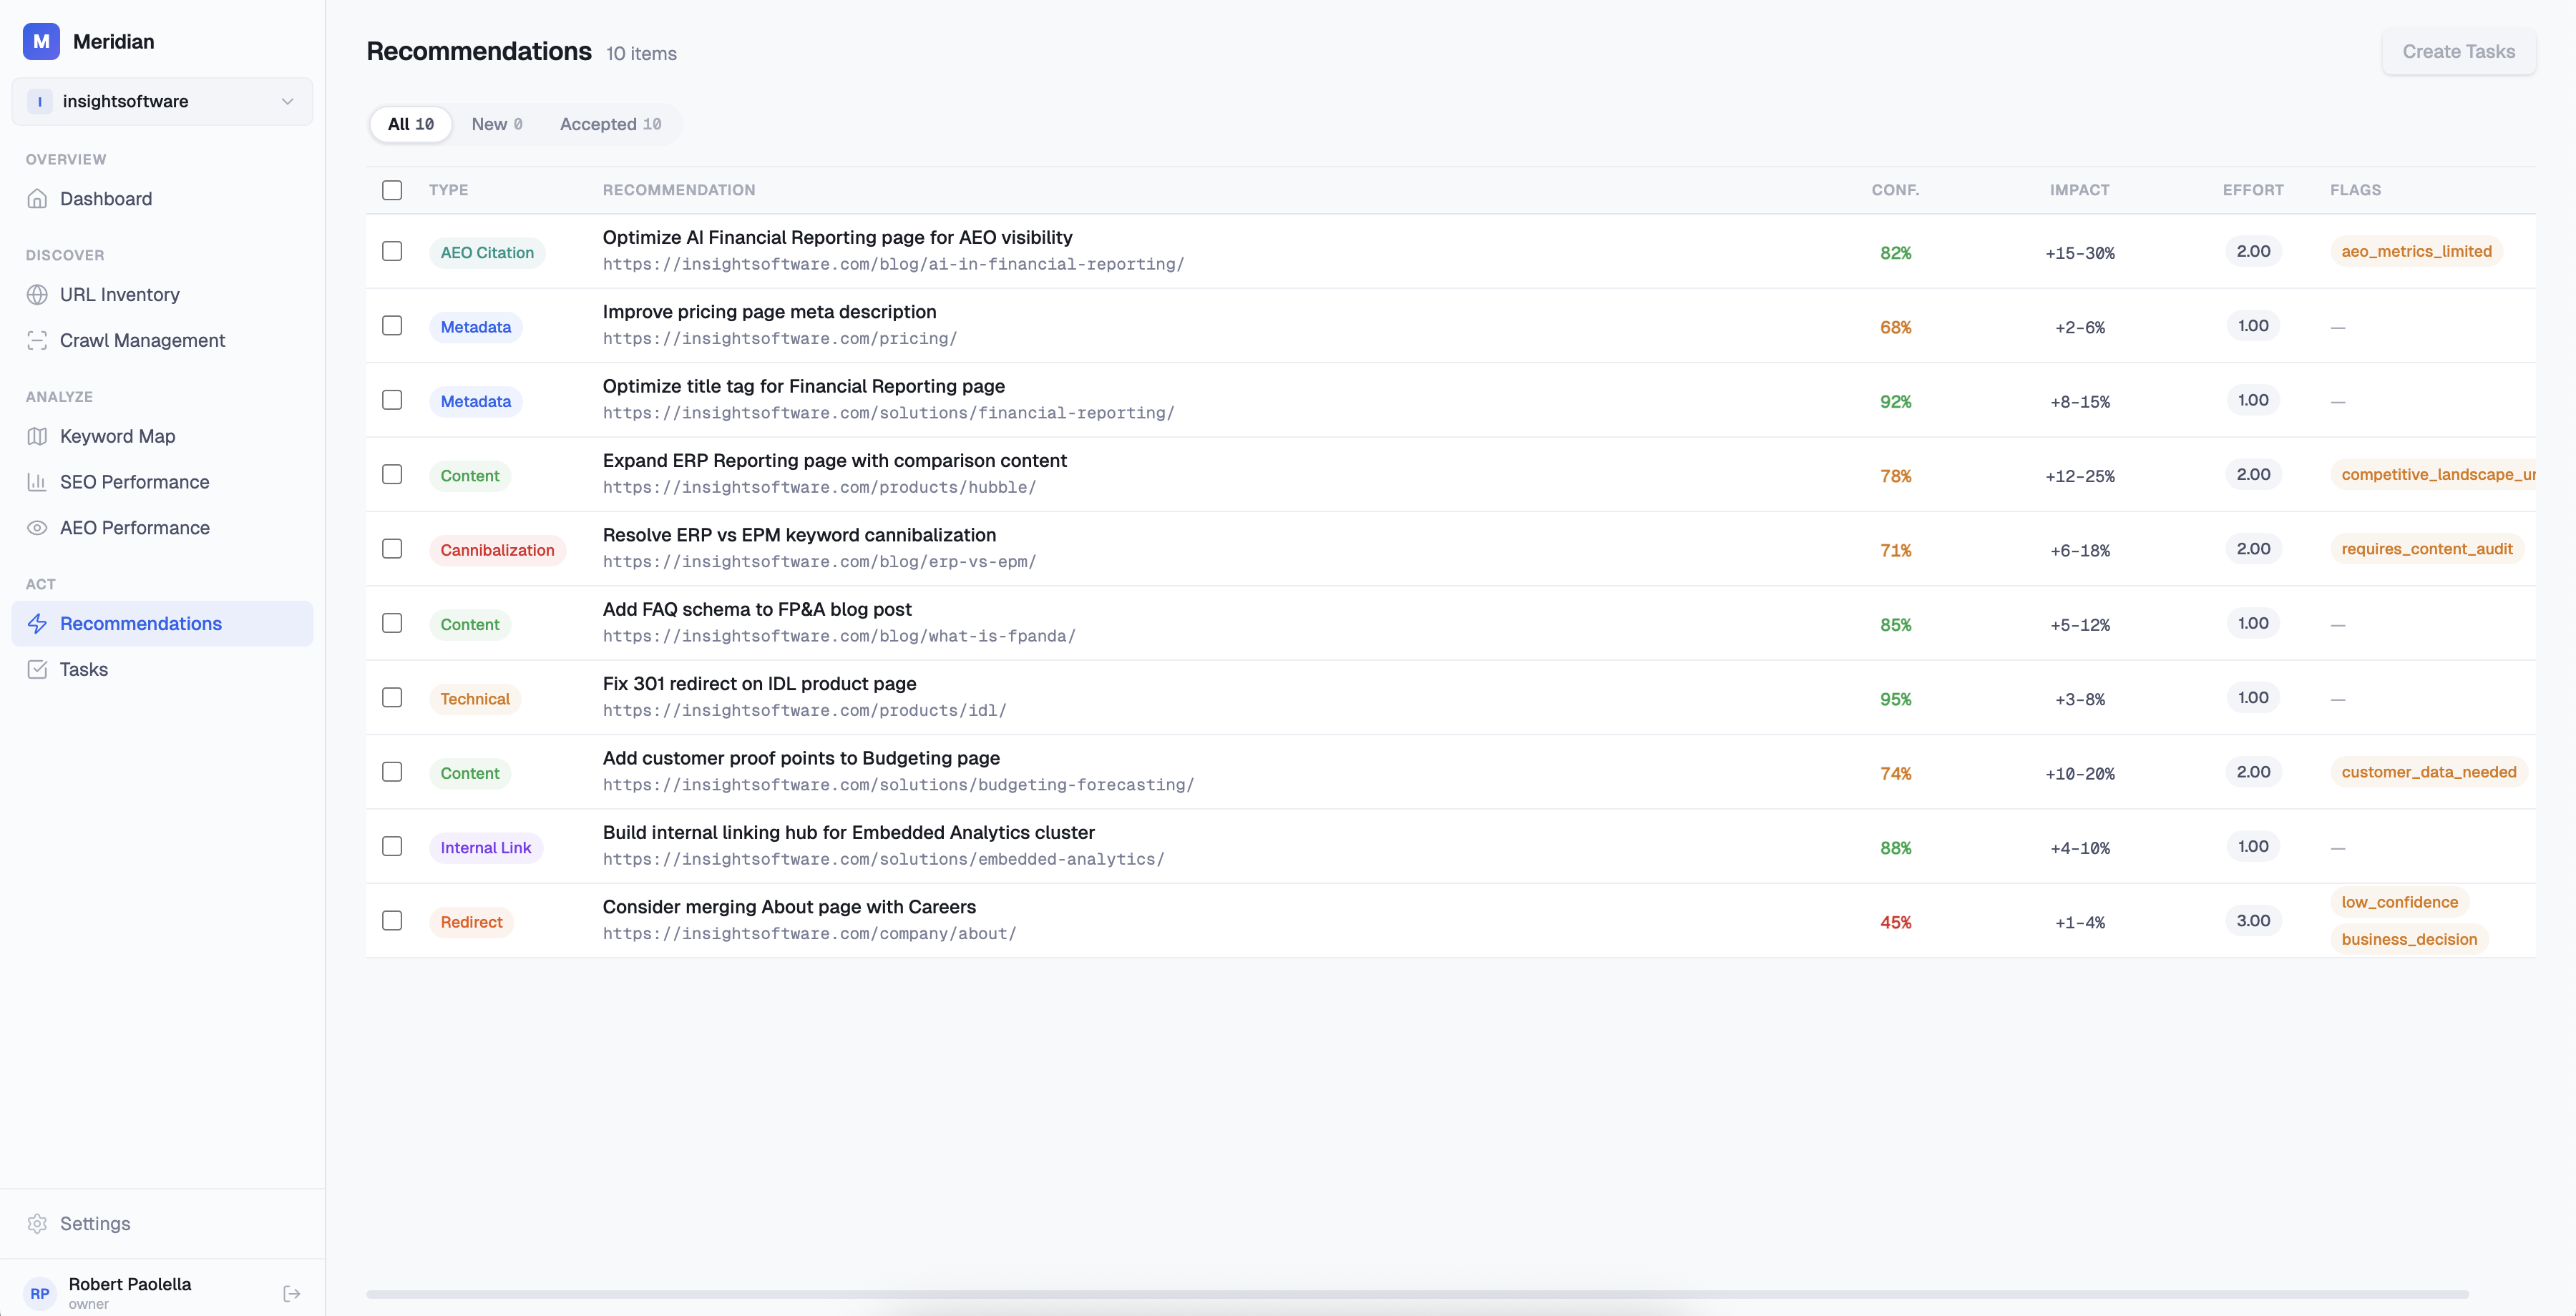Switch to the Accepted 10 tab

[x=611, y=125]
